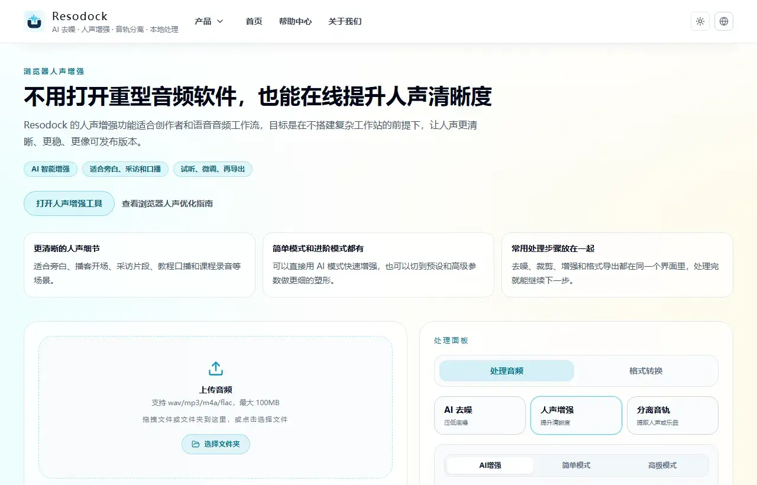The image size is (757, 485).
Task: Open the language globe icon
Action: tap(724, 21)
